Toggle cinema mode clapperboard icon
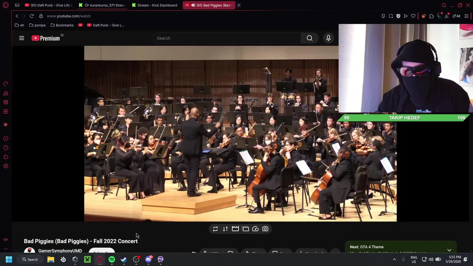The width and height of the screenshot is (473, 266). pyautogui.click(x=235, y=229)
